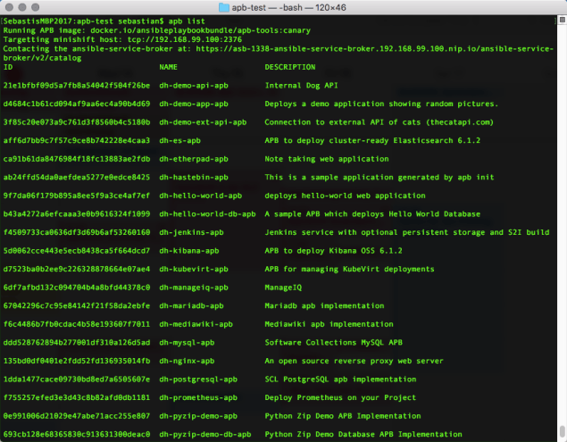Click 'dh-mysql-apb' in the NAME column
Screen dimensions: 567x442
187,343
